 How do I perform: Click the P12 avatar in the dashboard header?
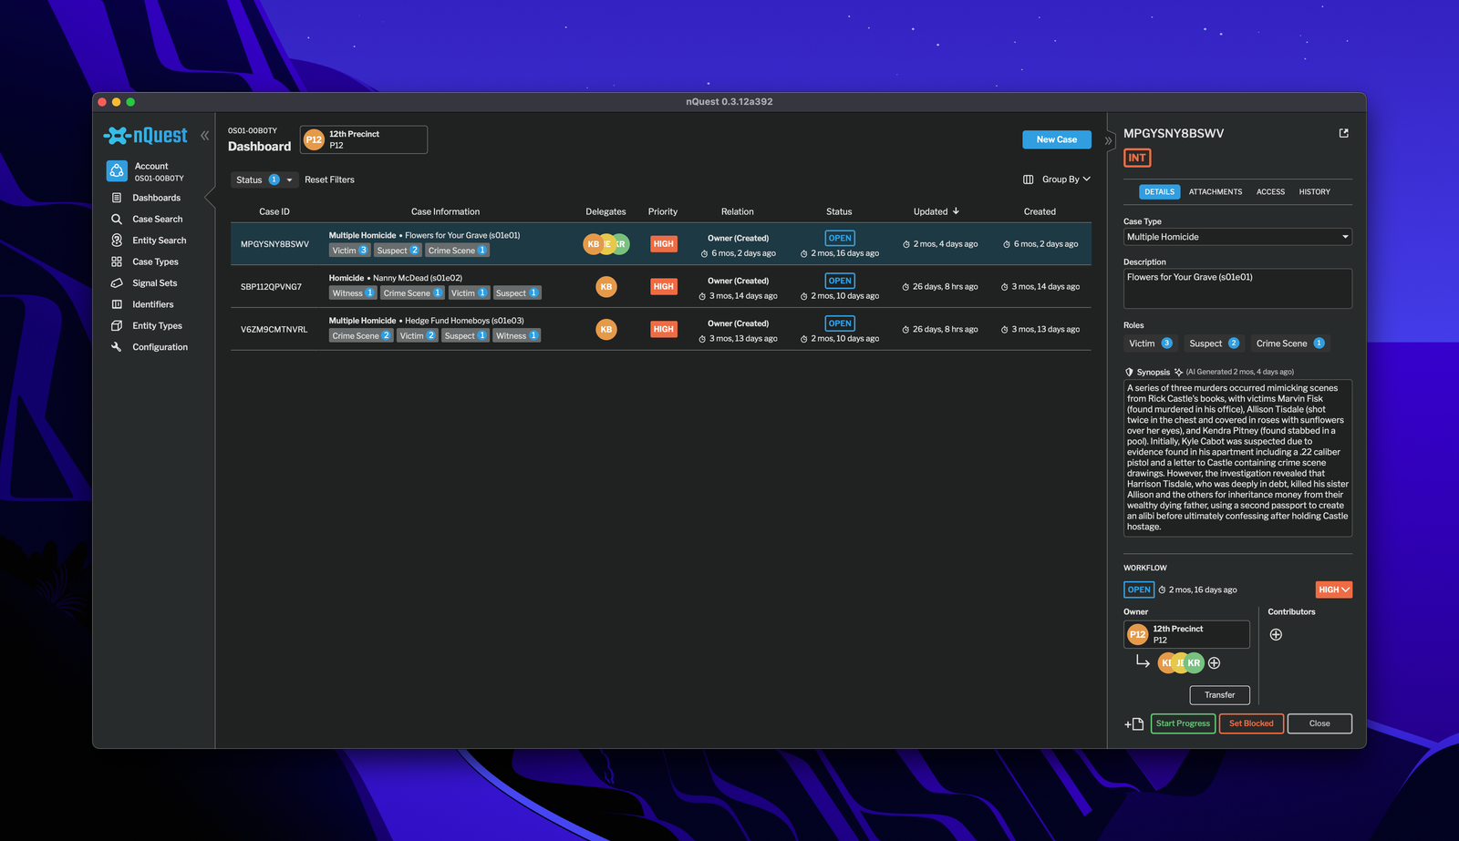click(314, 139)
